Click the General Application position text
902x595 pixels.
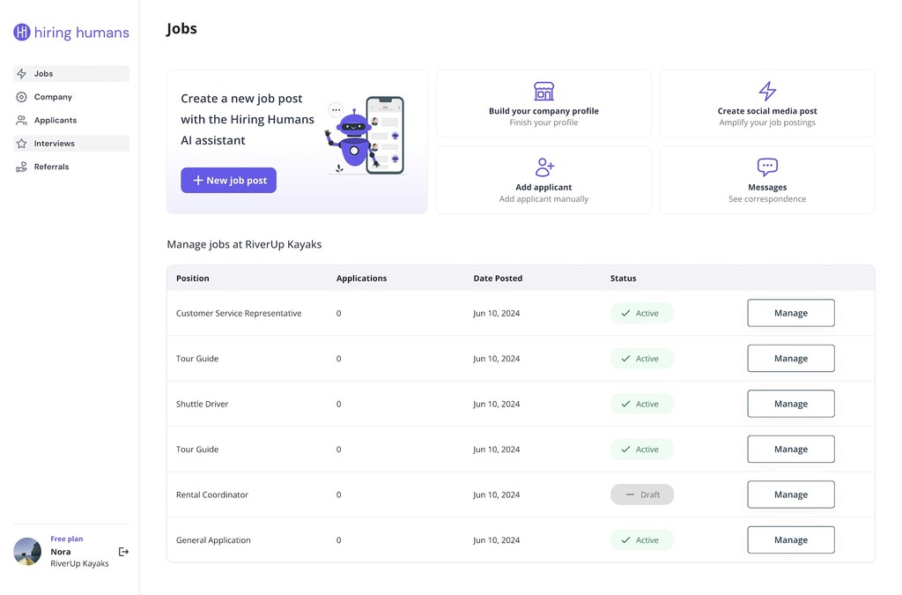[x=213, y=539]
